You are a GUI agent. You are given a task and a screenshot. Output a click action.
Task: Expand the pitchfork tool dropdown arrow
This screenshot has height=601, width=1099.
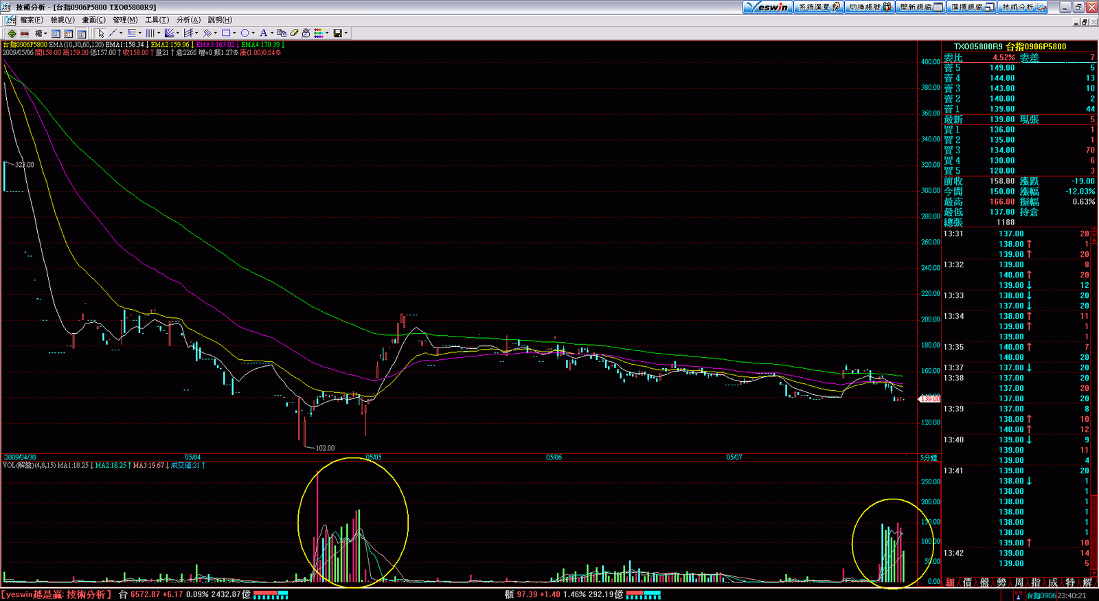pyautogui.click(x=197, y=33)
